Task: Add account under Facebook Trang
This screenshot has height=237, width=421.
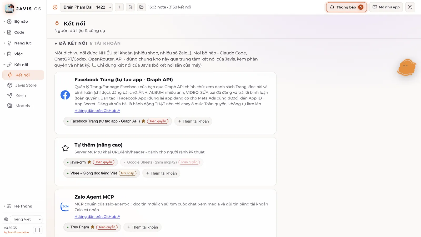Action: click(193, 121)
